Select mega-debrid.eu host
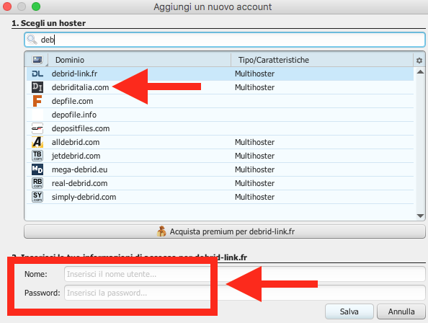The height and width of the screenshot is (323, 428). pos(220,169)
